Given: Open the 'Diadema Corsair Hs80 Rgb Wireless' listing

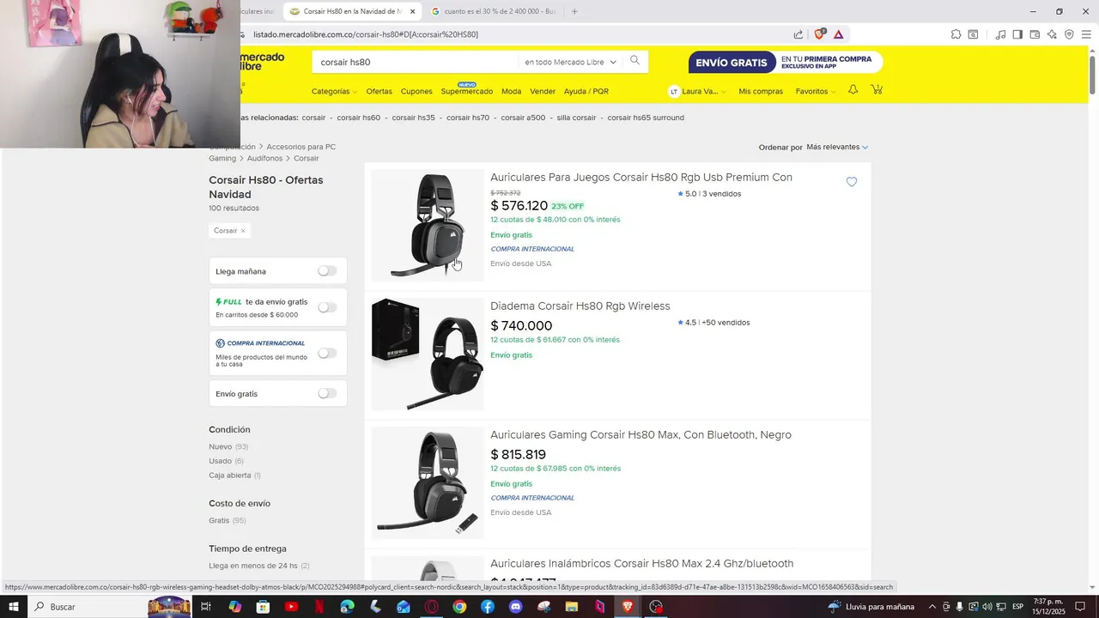Looking at the screenshot, I should pos(580,306).
